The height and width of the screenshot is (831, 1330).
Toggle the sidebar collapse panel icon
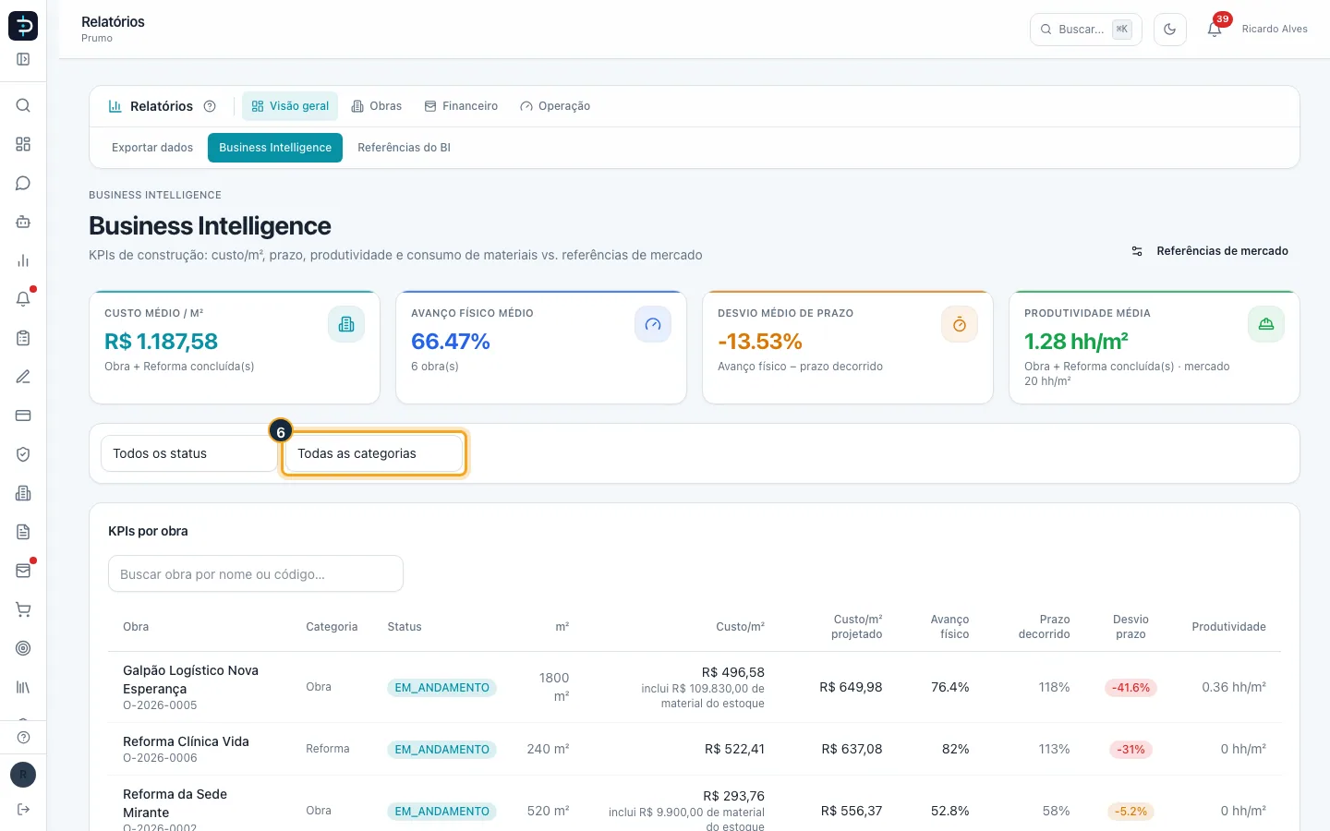[x=23, y=59]
